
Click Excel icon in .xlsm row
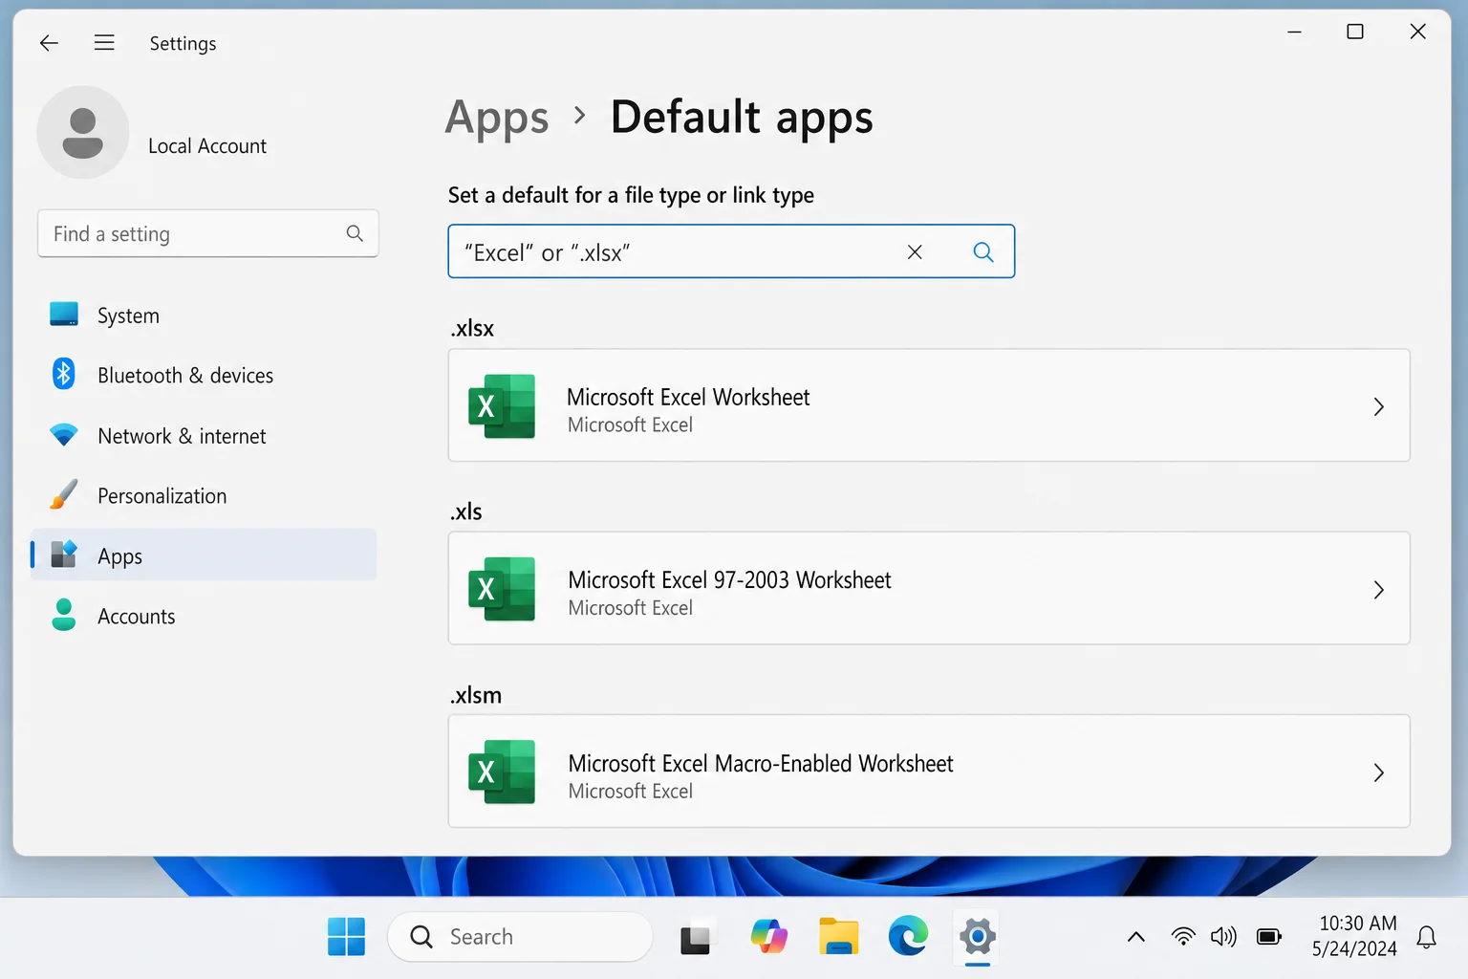click(502, 772)
